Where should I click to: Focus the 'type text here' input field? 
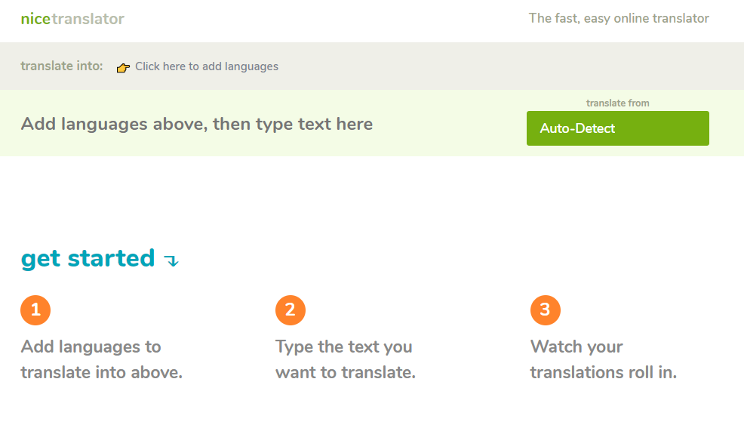(x=197, y=124)
